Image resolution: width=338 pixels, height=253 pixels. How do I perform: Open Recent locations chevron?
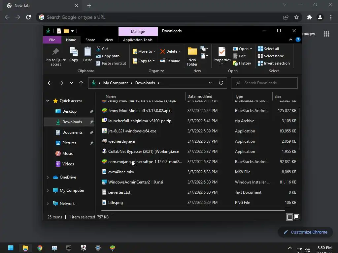tap(71, 83)
